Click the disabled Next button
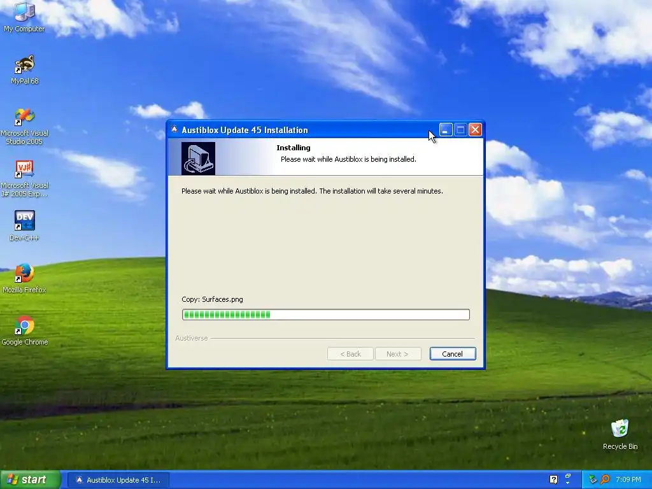 [398, 354]
